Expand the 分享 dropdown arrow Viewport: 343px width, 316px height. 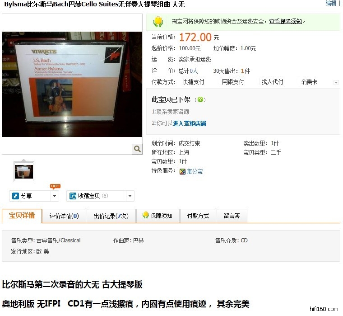point(55,196)
